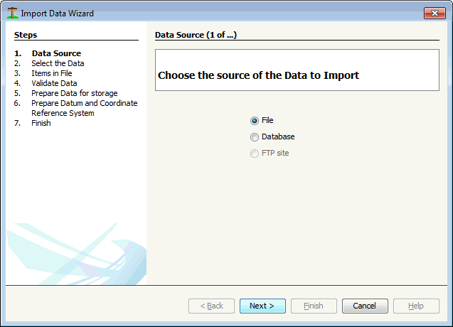Click the Steps heading

(26, 35)
